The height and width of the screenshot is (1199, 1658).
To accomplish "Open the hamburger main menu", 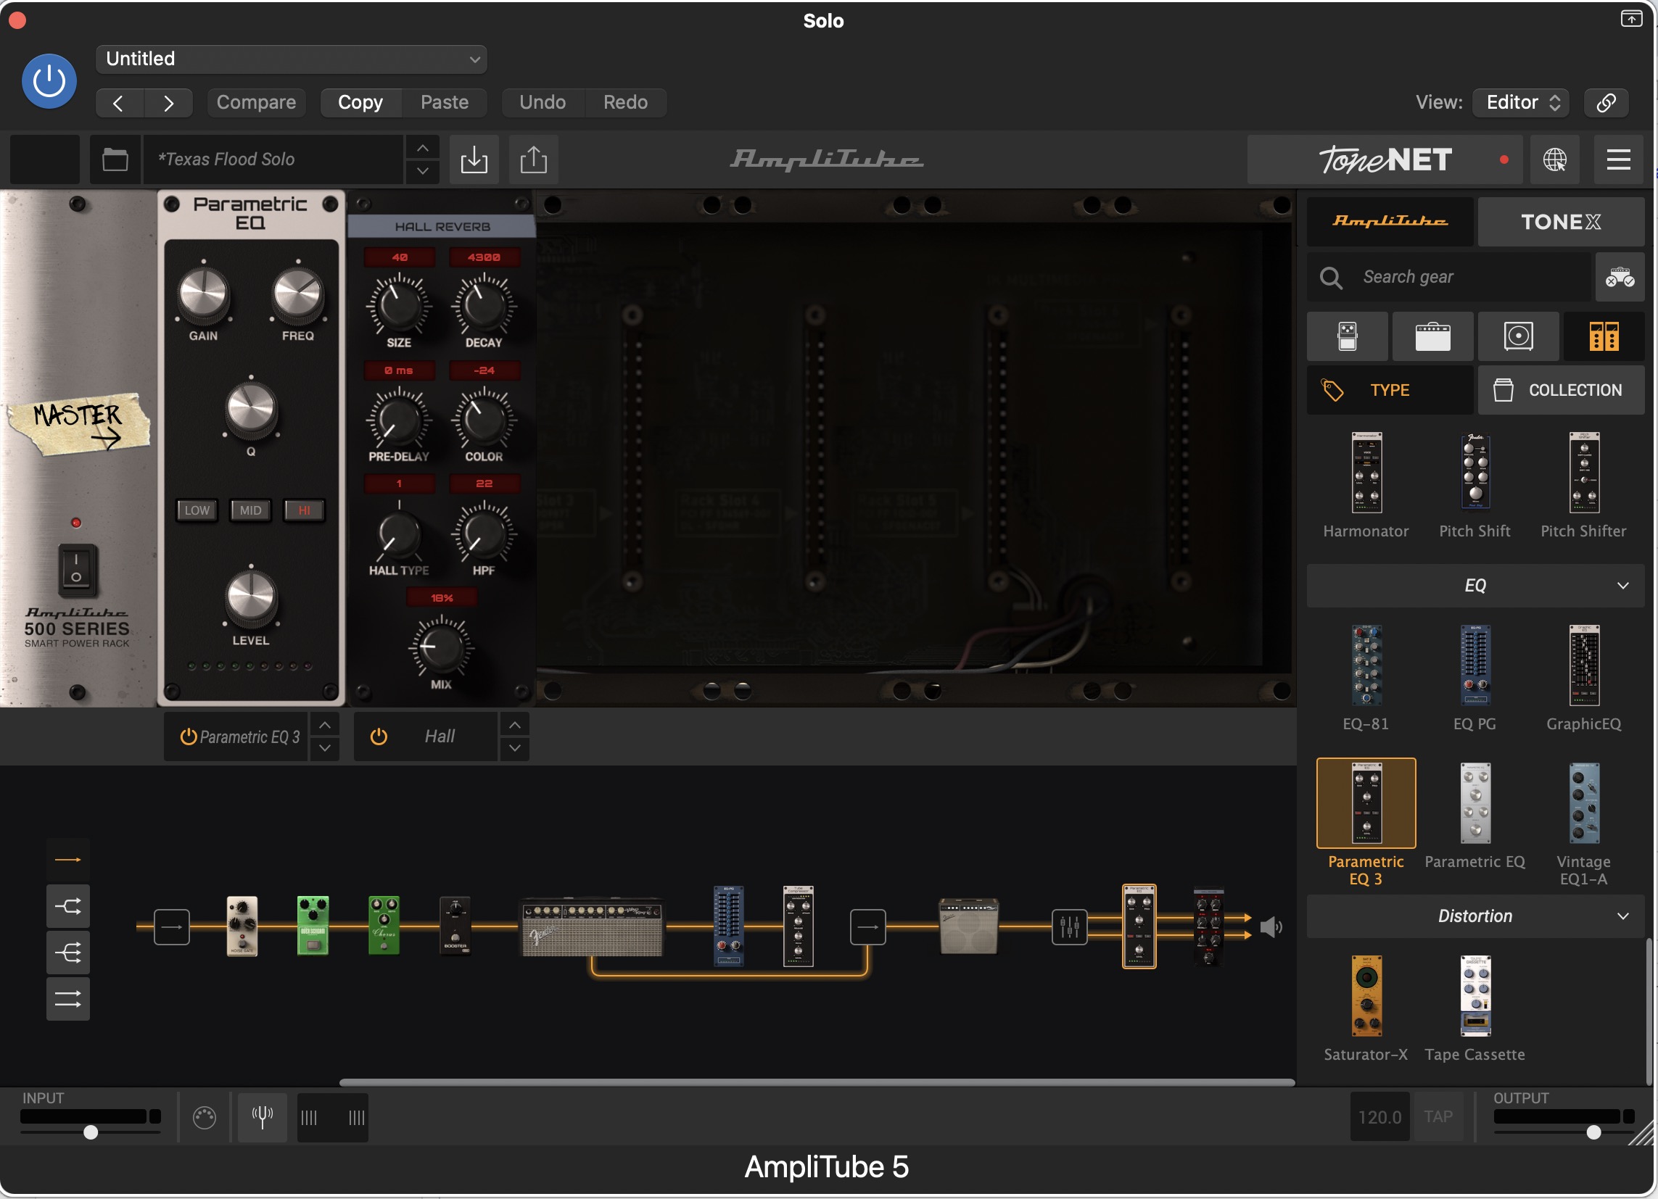I will 1619,159.
